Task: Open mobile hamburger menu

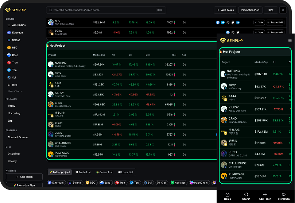Action: (290, 41)
